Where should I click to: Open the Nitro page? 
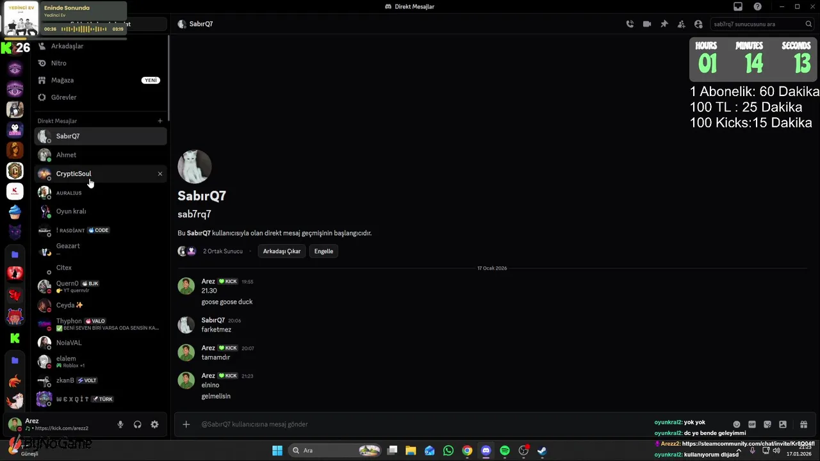(x=100, y=63)
